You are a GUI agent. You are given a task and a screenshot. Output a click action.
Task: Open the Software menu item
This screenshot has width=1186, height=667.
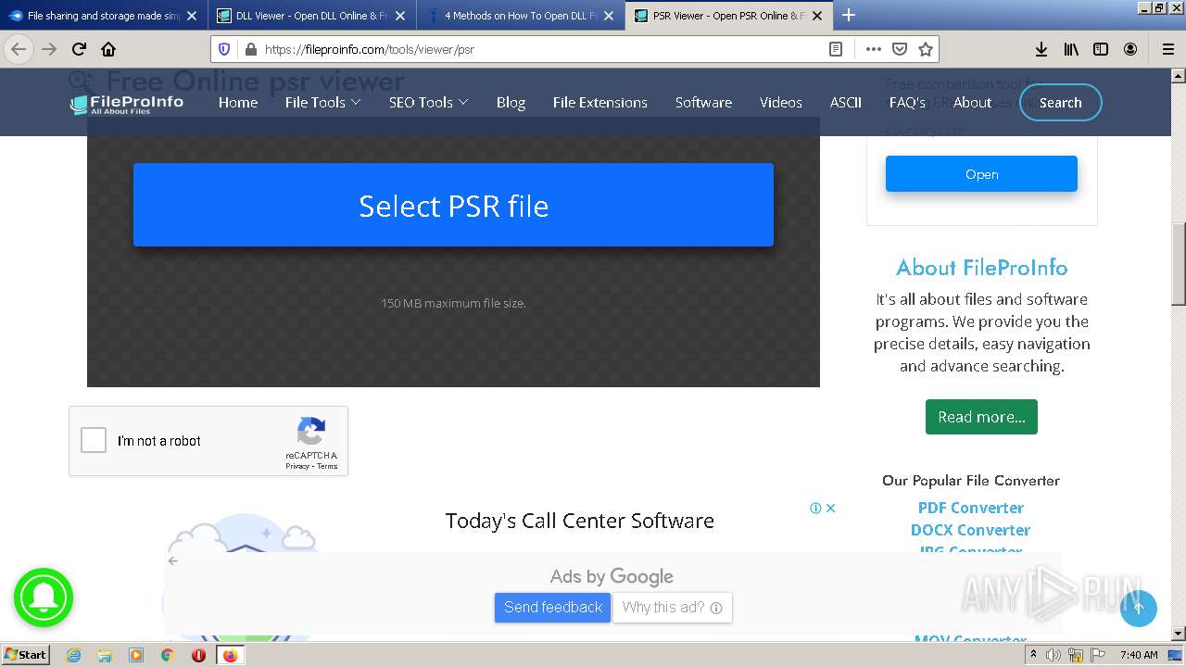(703, 103)
